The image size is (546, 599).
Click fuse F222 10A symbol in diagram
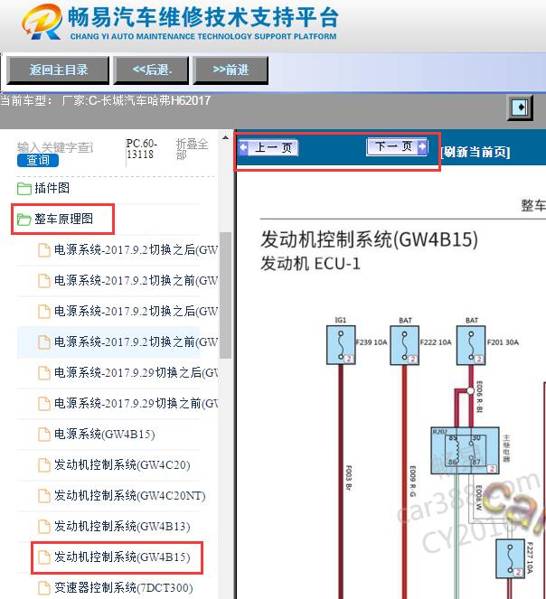pos(405,345)
